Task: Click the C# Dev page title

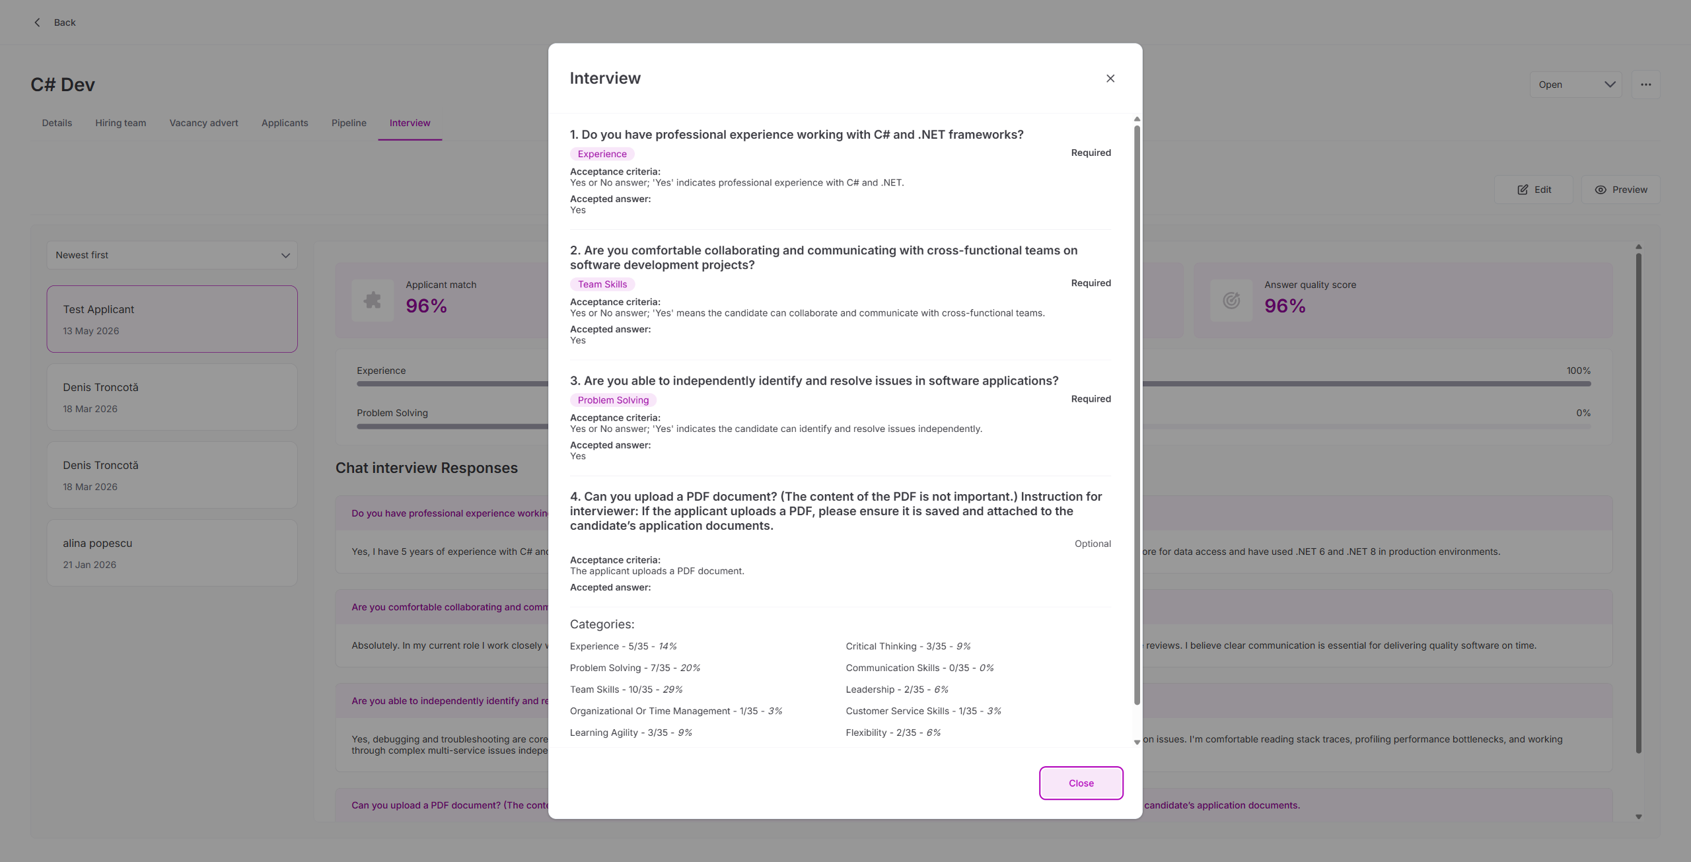Action: coord(63,85)
